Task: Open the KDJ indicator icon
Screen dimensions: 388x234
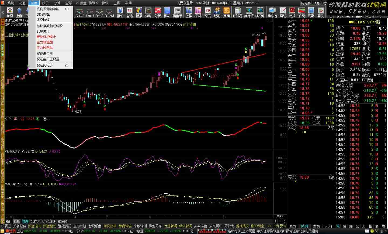Action: tap(90, 12)
